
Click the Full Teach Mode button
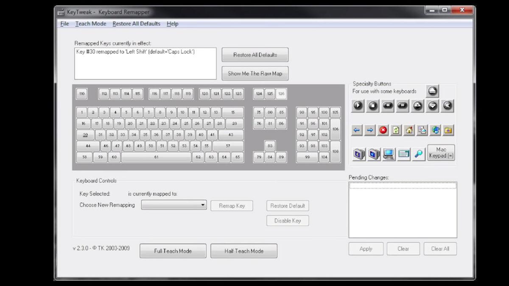173,251
